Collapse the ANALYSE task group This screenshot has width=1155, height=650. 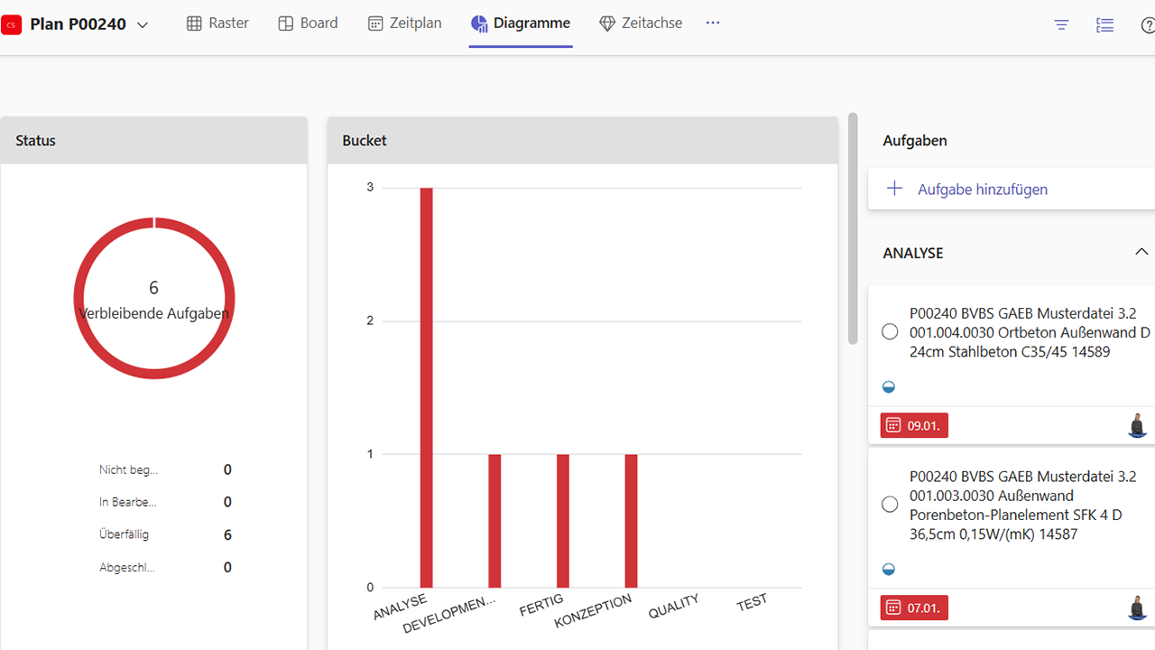(1141, 252)
